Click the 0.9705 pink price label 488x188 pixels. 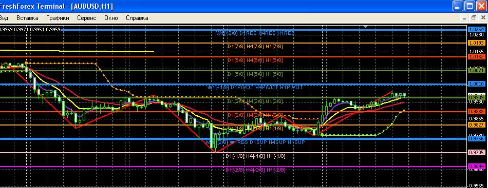click(x=477, y=152)
